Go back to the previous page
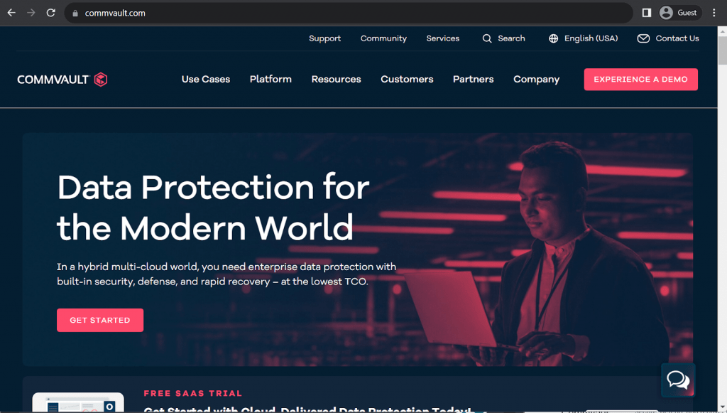Viewport: 727px width, 413px height. 11,13
